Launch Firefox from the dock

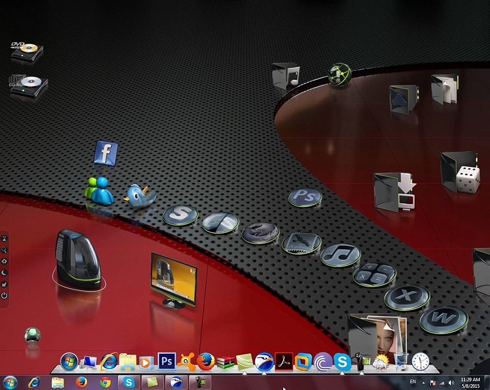point(206,362)
